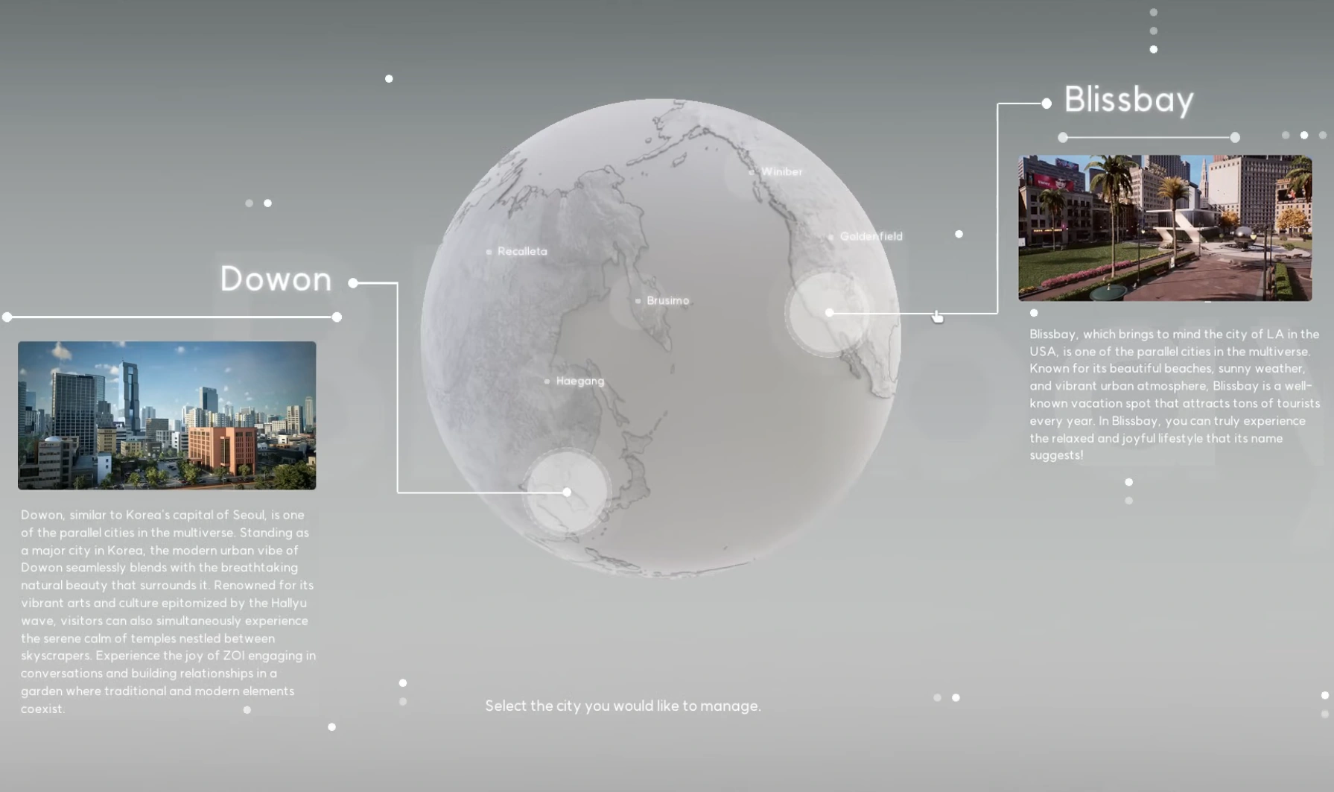This screenshot has width=1334, height=792.
Task: Click the Blissbay description paragraph
Action: click(1175, 394)
